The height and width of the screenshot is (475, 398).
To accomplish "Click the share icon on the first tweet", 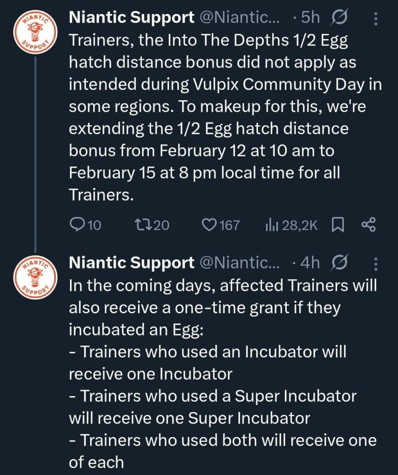I will coord(368,225).
